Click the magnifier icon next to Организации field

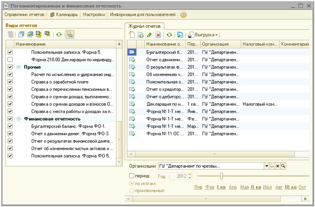point(283,166)
